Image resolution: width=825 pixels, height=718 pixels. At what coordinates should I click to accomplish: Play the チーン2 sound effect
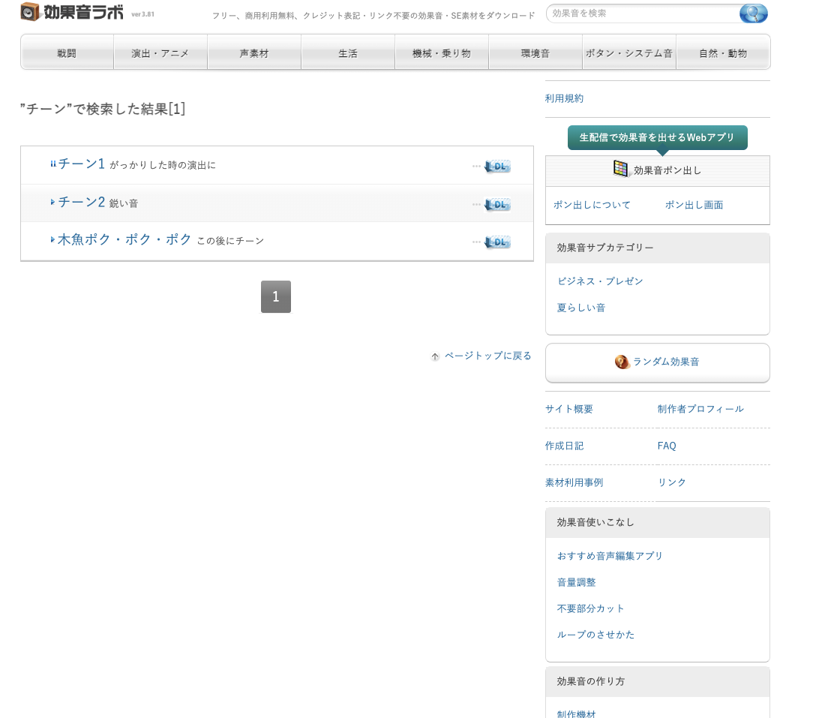click(52, 202)
